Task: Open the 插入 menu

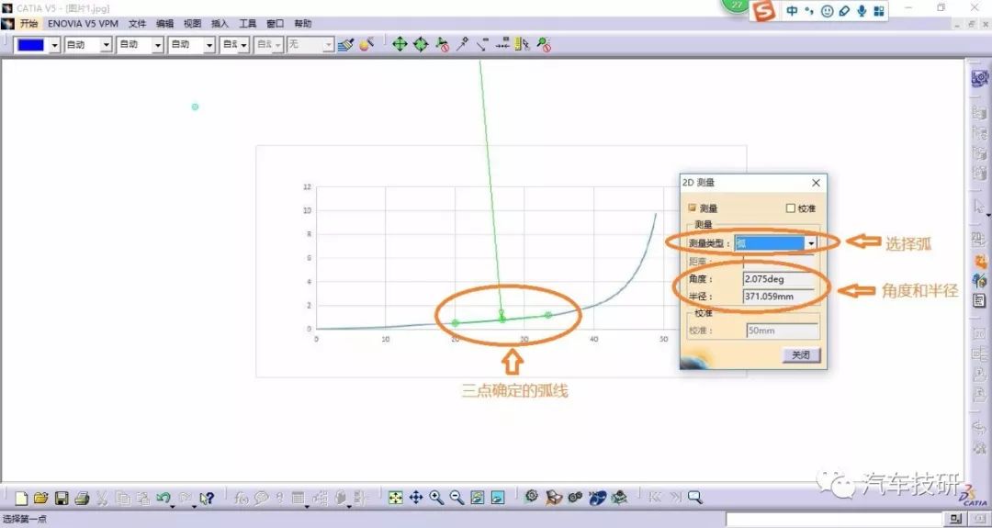Action: pos(220,23)
